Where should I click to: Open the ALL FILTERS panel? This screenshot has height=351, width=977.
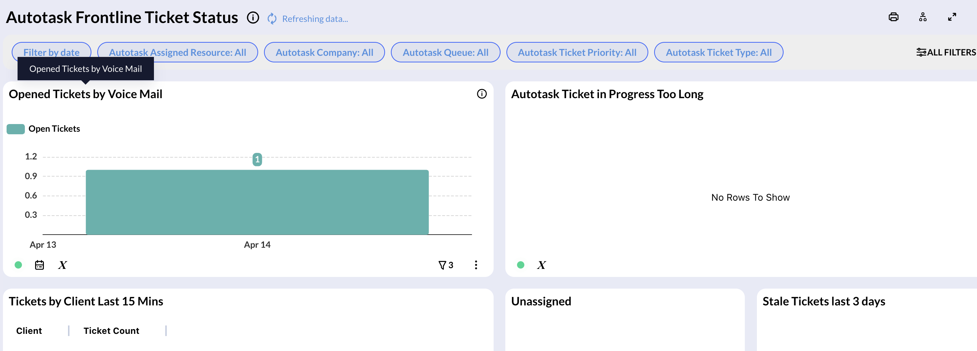(x=946, y=52)
